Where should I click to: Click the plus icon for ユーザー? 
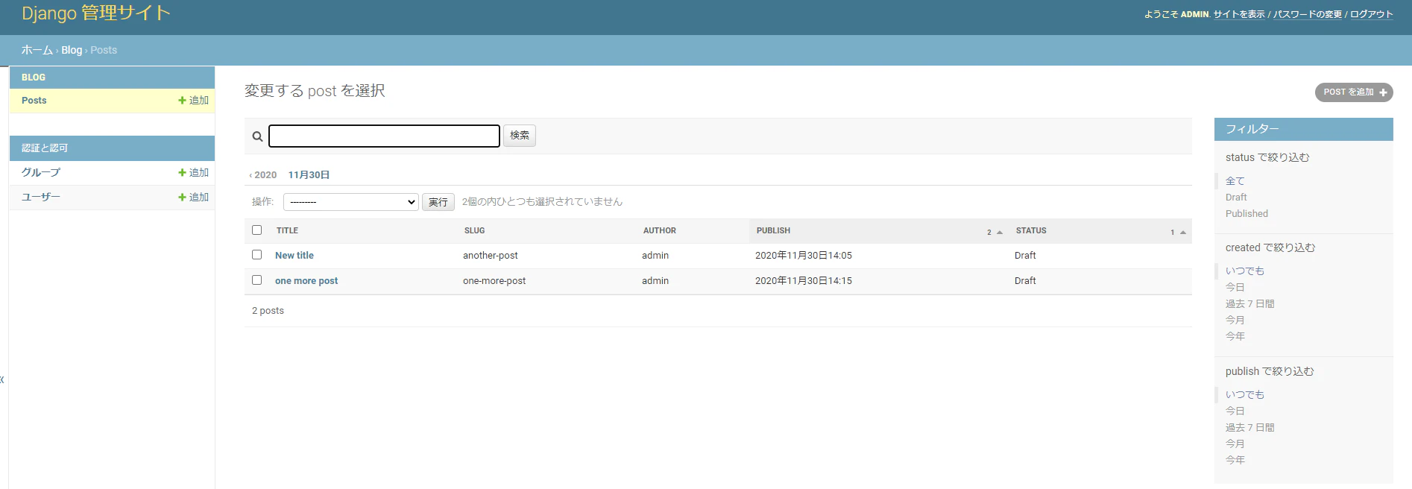pyautogui.click(x=182, y=197)
